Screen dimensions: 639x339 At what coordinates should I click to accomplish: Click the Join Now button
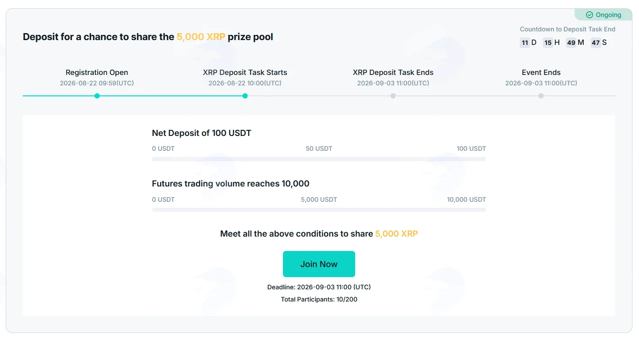[319, 264]
